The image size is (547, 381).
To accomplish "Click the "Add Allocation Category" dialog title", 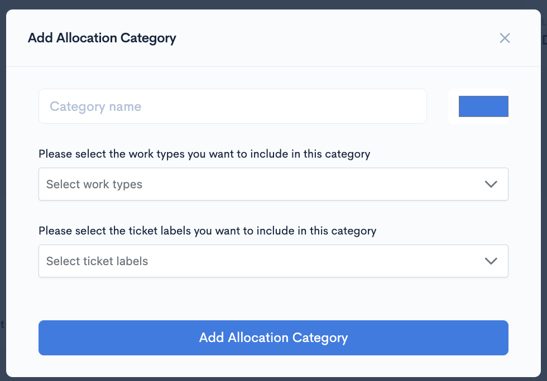I will 102,38.
